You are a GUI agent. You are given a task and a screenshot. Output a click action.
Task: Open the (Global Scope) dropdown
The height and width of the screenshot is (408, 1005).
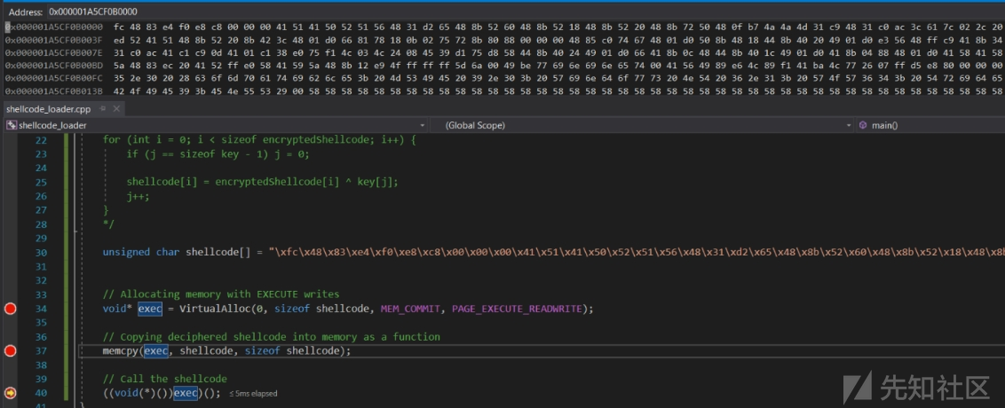click(x=642, y=126)
